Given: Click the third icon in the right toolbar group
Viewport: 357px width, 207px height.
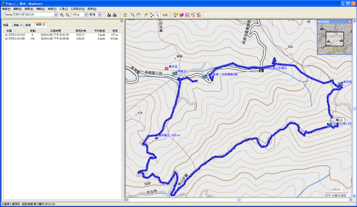Looking at the screenshot, I should coord(187,15).
